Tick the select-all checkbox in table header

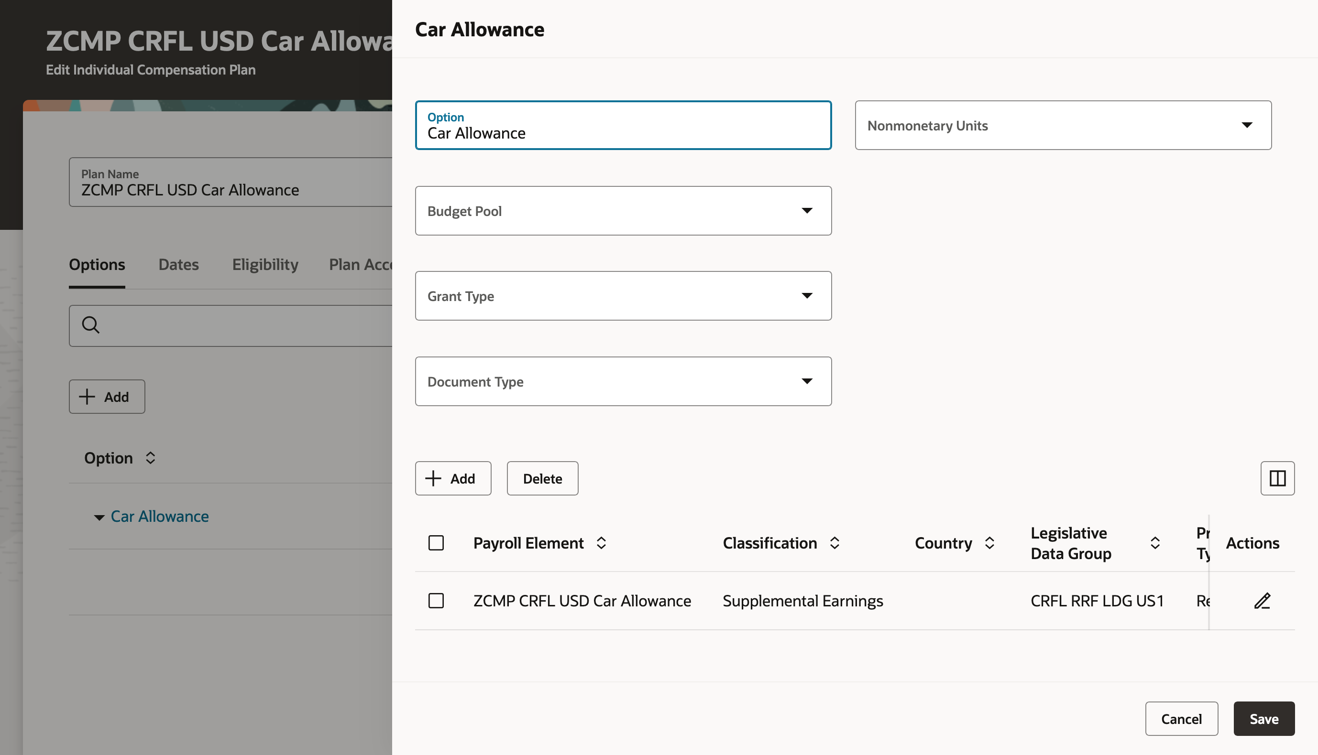(436, 543)
